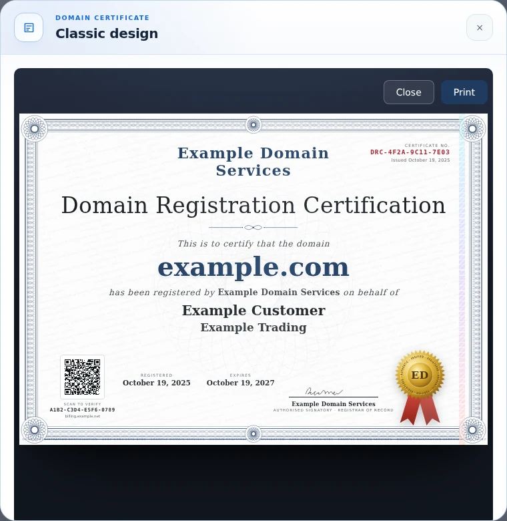Print the certificate

464,92
